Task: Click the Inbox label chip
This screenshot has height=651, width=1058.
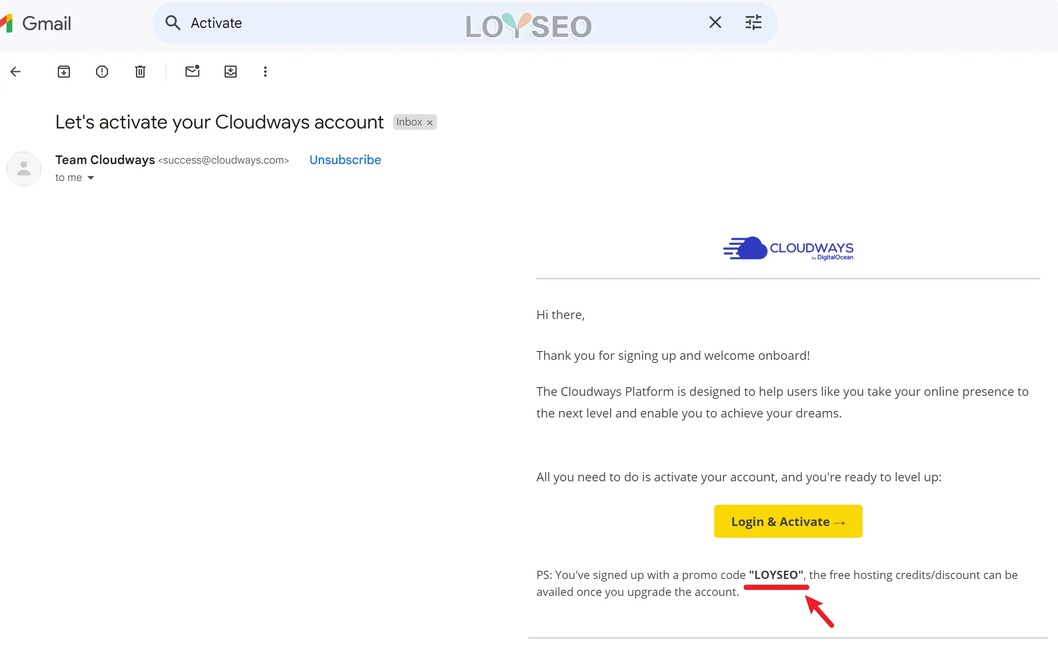Action: (415, 122)
